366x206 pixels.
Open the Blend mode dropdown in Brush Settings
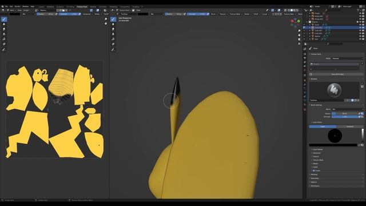coord(347,109)
